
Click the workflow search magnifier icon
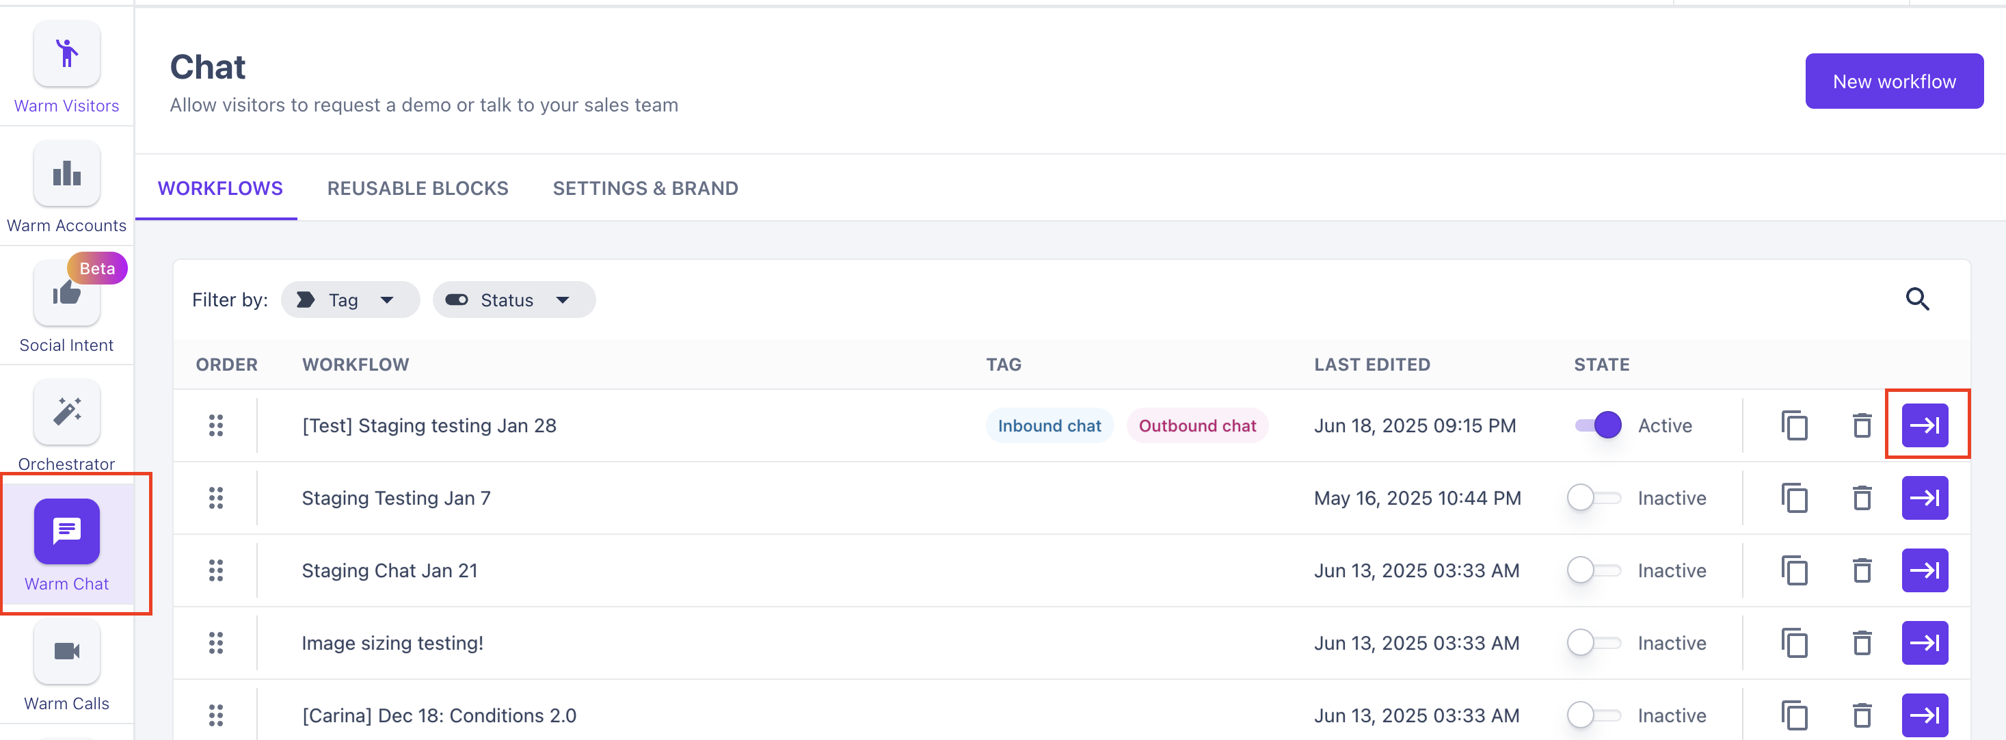pos(1916,299)
